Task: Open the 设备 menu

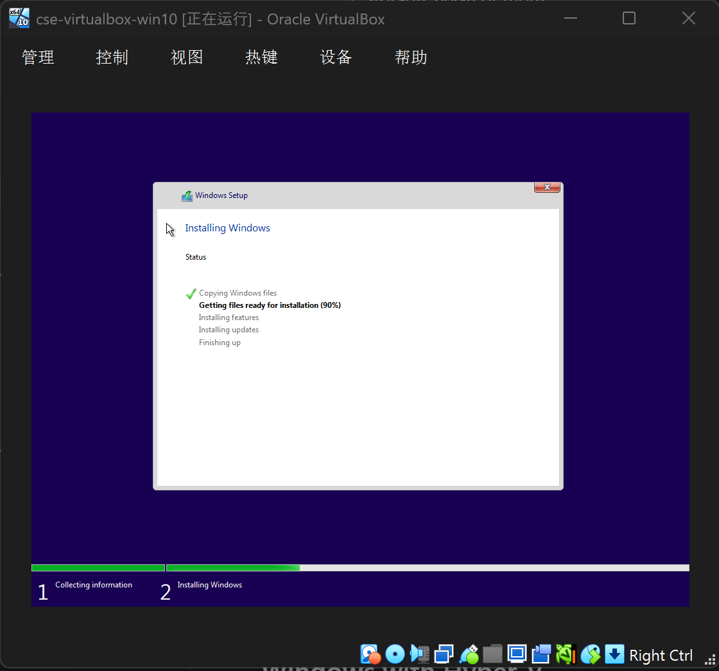Action: [336, 57]
